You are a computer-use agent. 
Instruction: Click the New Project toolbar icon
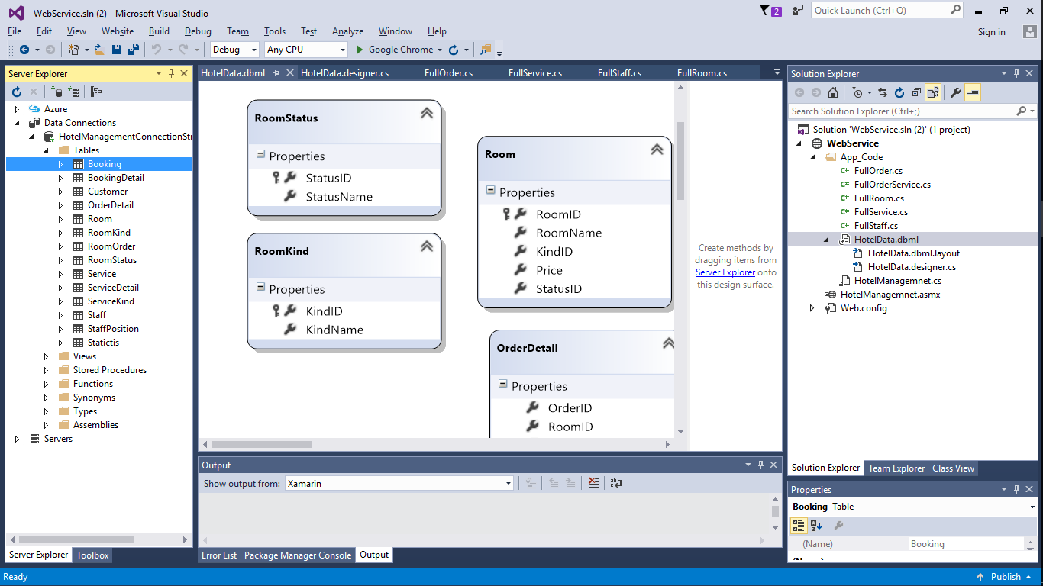pos(73,50)
